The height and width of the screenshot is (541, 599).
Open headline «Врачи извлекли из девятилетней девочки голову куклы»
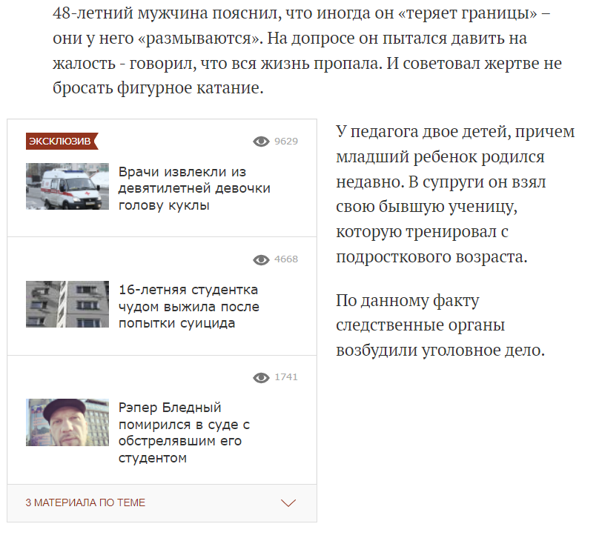[x=194, y=188]
